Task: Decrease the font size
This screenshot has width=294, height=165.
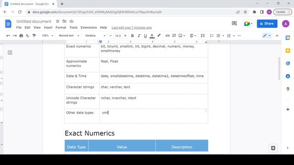Action: (111, 36)
